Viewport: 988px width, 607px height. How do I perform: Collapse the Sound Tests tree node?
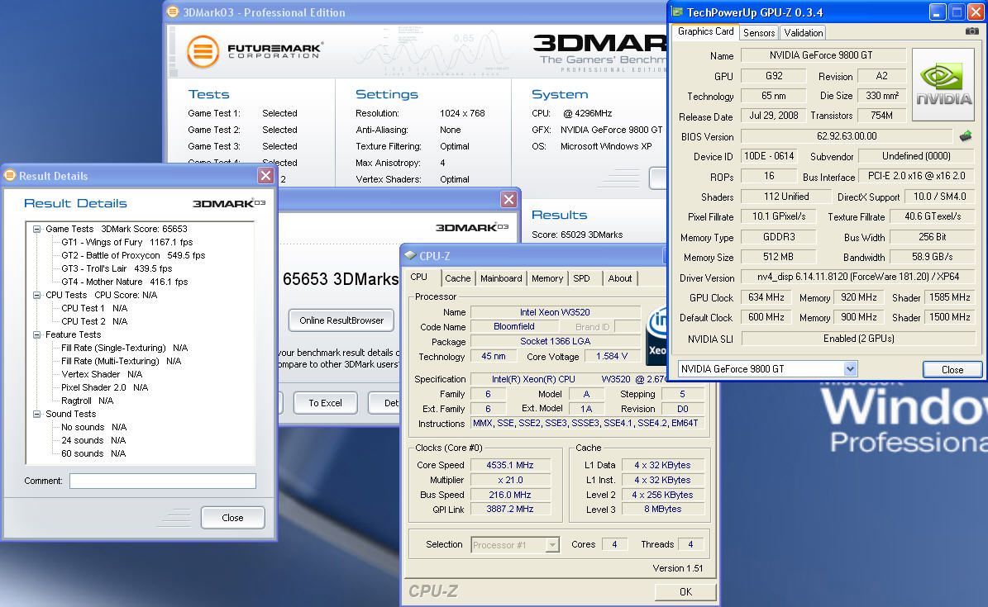pyautogui.click(x=37, y=415)
